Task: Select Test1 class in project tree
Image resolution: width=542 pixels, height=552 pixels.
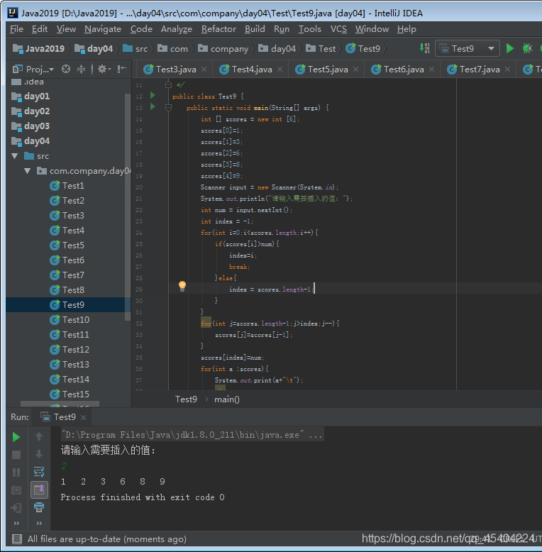Action: pos(67,185)
